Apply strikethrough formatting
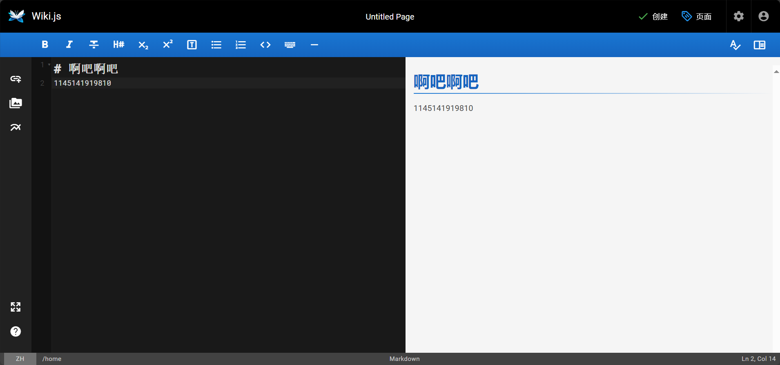This screenshot has width=780, height=365. point(94,45)
